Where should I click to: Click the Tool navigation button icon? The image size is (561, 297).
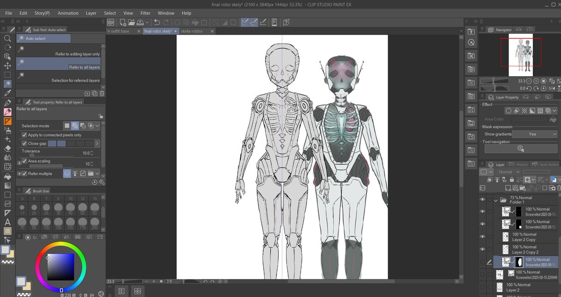(x=521, y=148)
